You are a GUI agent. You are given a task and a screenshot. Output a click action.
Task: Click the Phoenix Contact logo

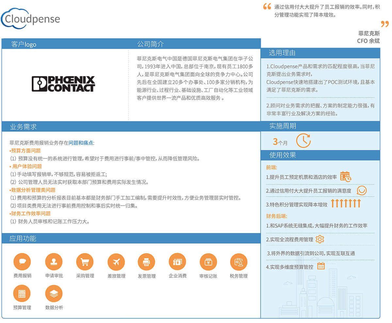(63, 84)
